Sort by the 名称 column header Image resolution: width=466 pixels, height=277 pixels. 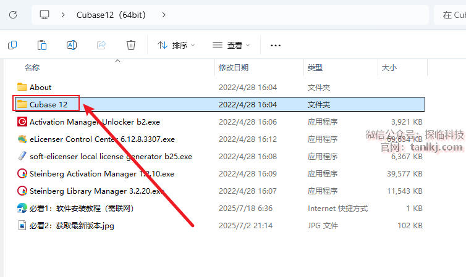tap(32, 68)
